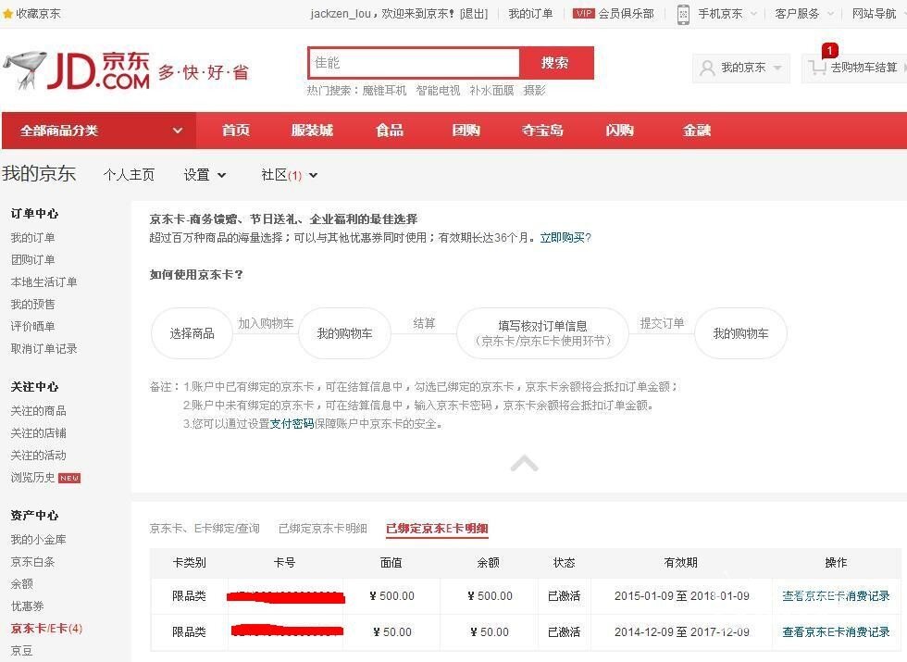
Task: Click the search input field
Action: 413,63
